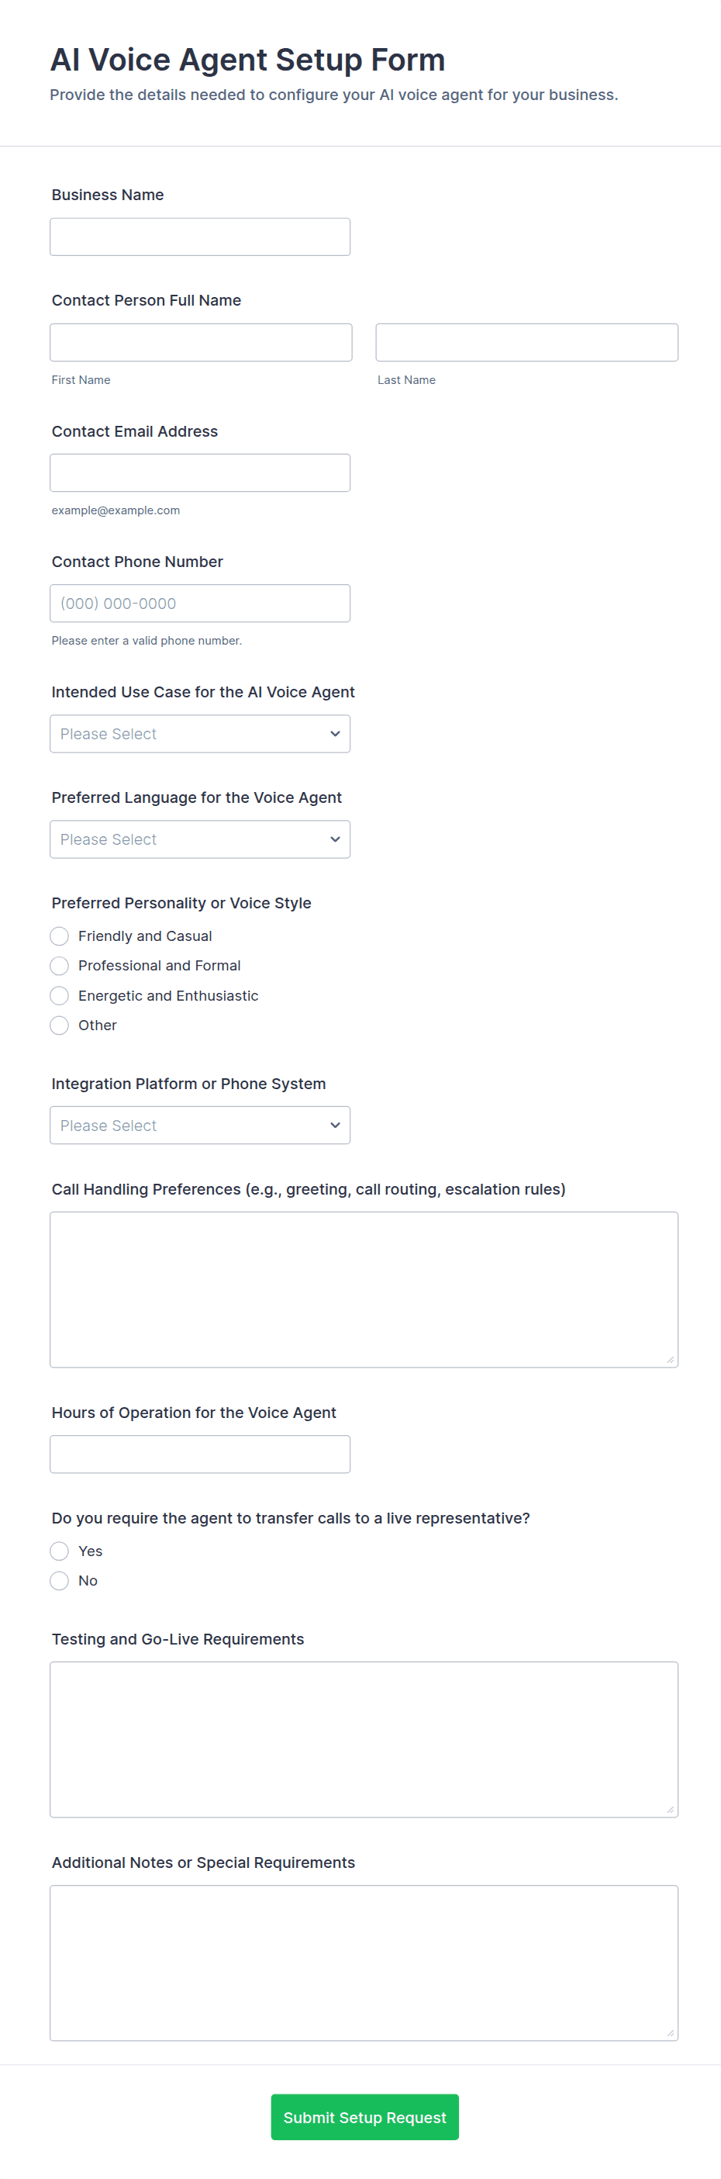721x2179 pixels.
Task: Click the Contact Phone Number field
Action: (x=199, y=603)
